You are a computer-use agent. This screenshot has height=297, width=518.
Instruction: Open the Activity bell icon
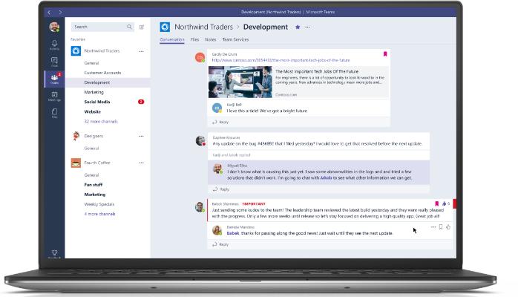[x=54, y=45]
